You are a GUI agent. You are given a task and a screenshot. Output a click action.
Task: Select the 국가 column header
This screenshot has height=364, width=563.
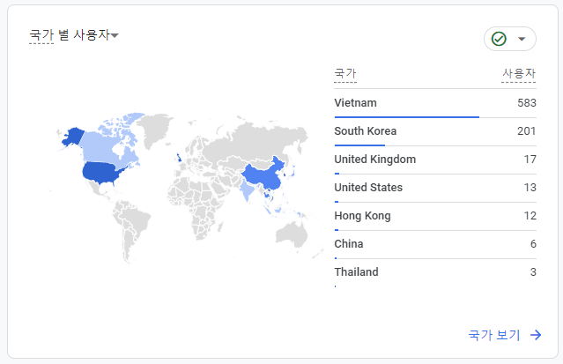[x=345, y=74]
